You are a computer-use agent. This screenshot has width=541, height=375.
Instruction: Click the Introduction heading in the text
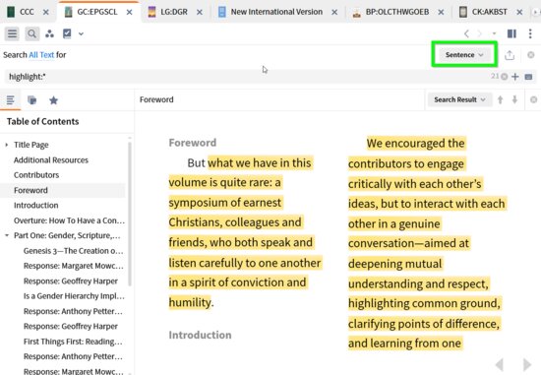coord(200,335)
